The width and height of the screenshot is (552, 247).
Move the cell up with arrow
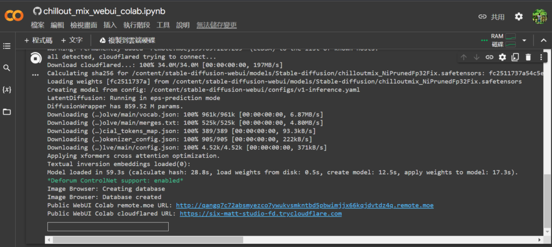[x=464, y=57]
